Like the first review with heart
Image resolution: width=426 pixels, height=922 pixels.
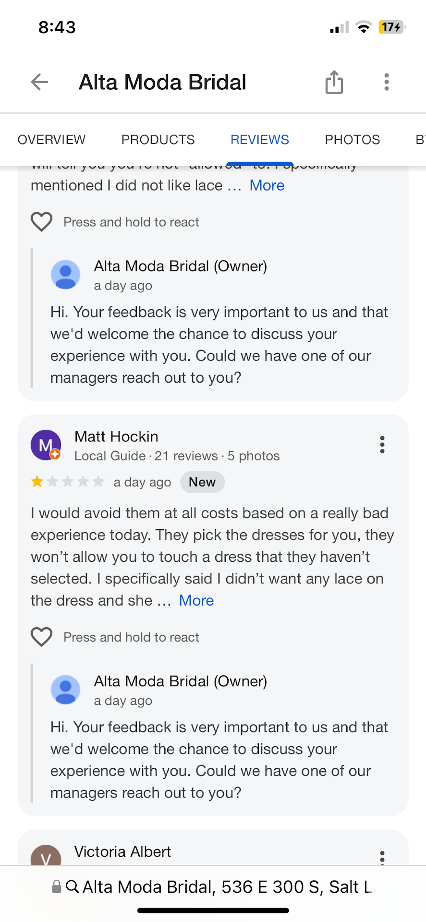pyautogui.click(x=42, y=222)
